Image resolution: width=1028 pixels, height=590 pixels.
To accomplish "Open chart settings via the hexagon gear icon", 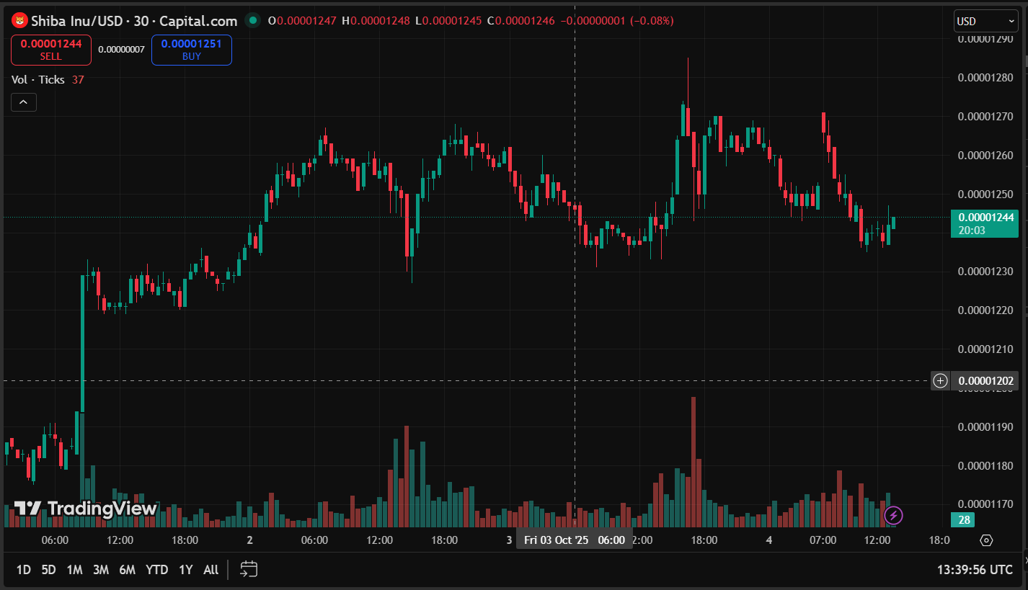I will 986,540.
